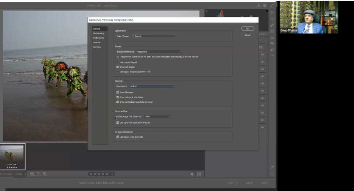Uncheck Show rich tooltips
This screenshot has height=191, width=354.
point(118,67)
